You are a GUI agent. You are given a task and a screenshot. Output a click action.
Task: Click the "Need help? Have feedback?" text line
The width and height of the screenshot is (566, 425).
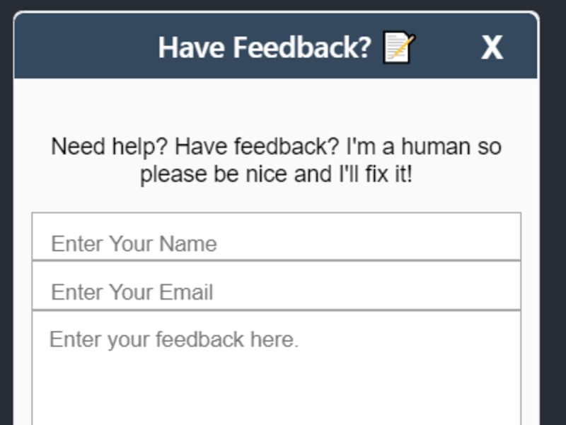point(276,147)
